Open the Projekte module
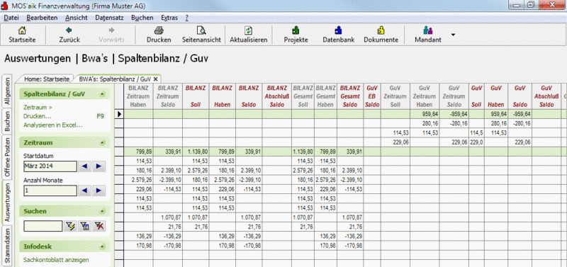This screenshot has height=267, width=567. click(296, 30)
